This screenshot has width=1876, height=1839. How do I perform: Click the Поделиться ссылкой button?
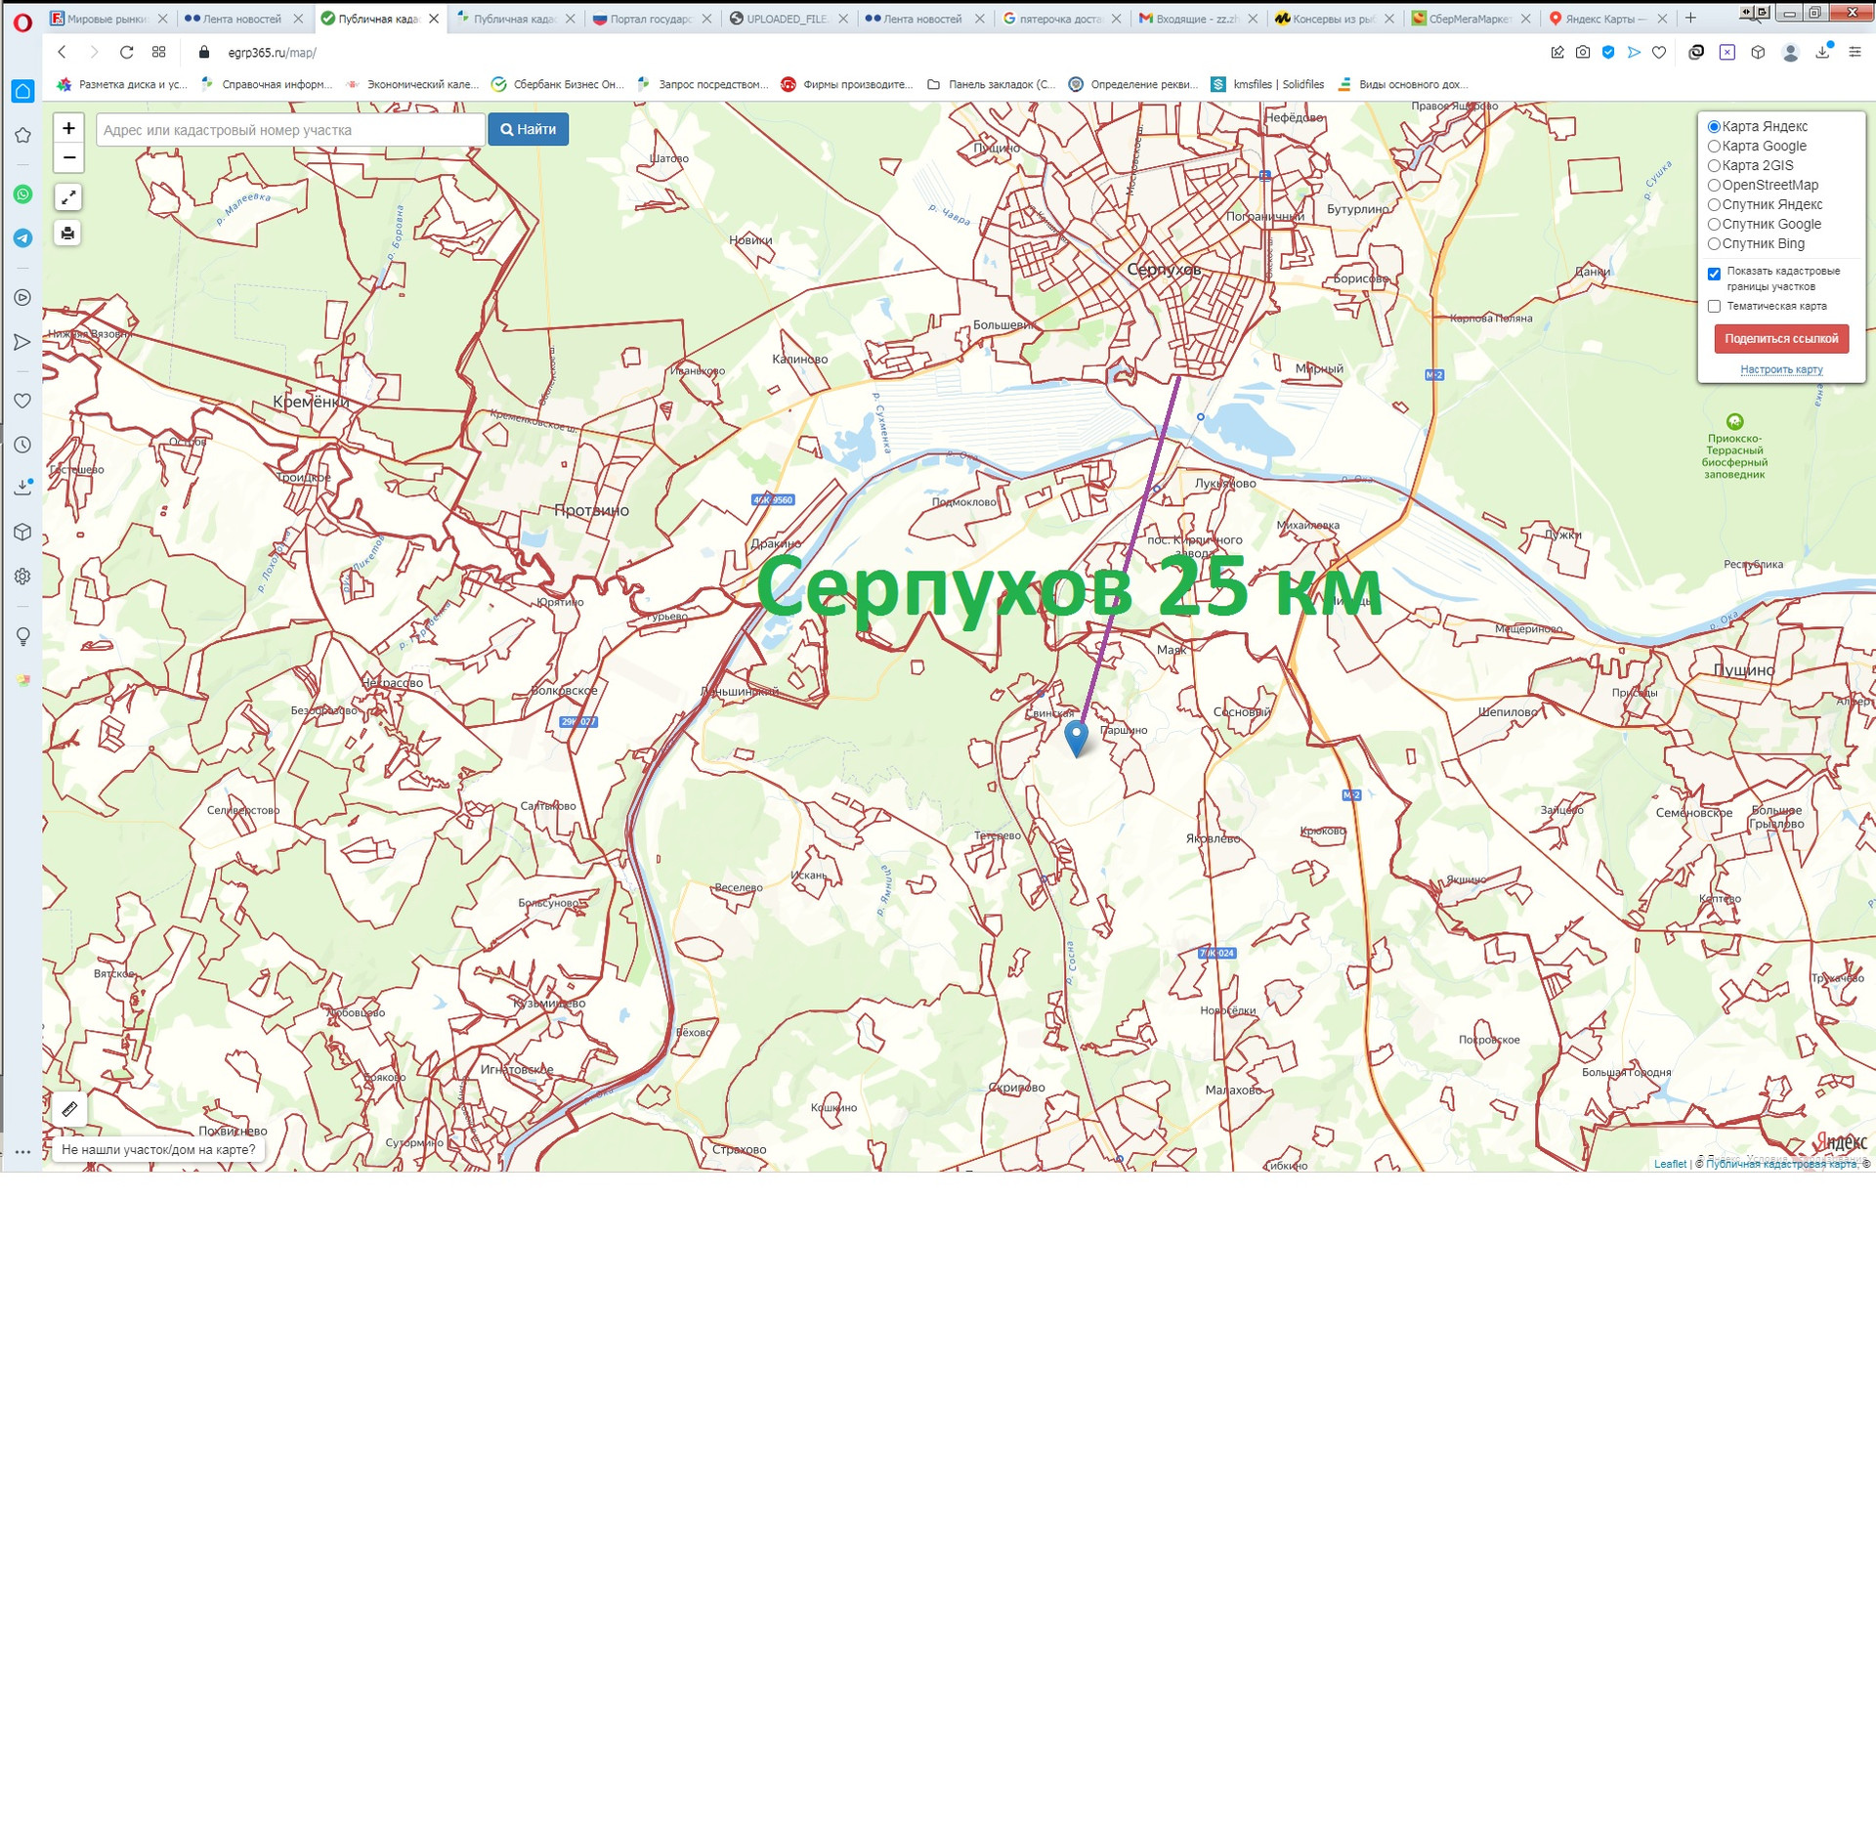(x=1780, y=339)
